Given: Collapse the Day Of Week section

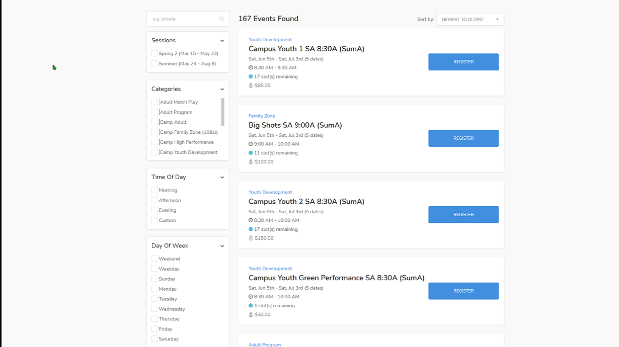Looking at the screenshot, I should tap(222, 245).
